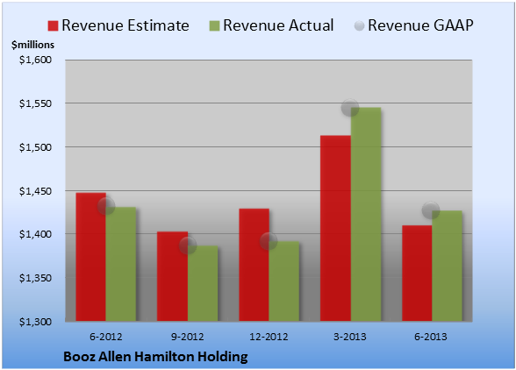Click the GAAP marker for 12-2012
Viewport: 516px width, 370px height.
269,241
